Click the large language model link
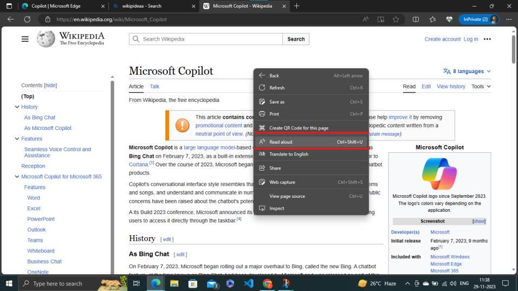The width and height of the screenshot is (518, 291). (210, 147)
